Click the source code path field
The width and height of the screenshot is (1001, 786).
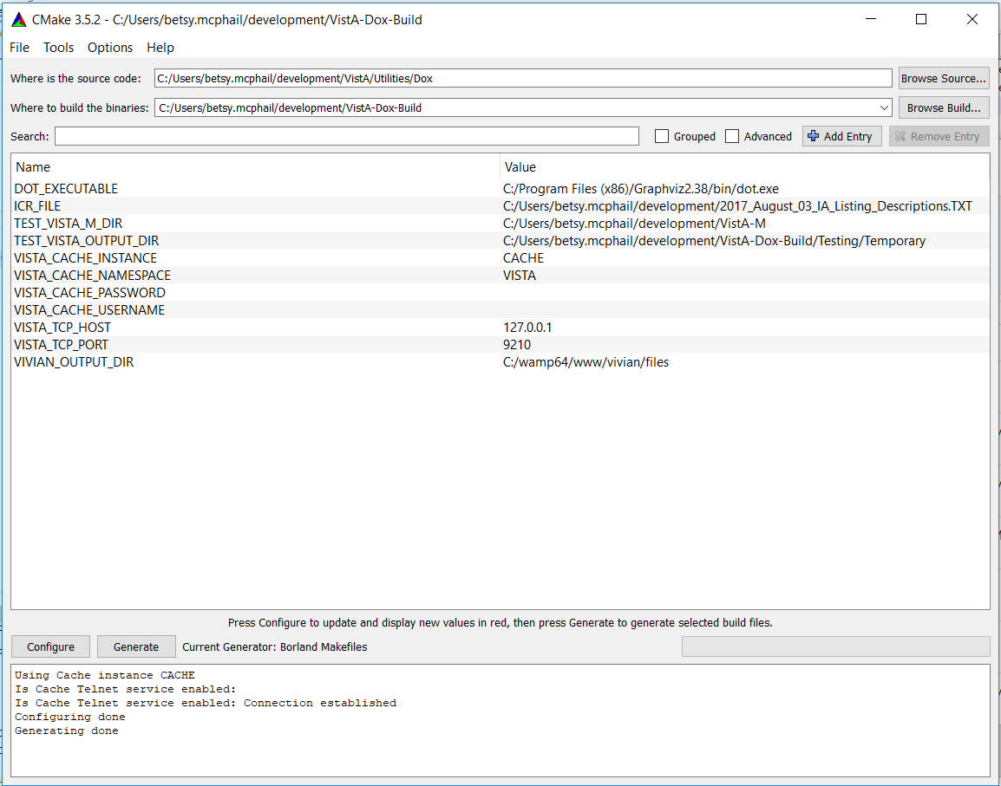[522, 78]
